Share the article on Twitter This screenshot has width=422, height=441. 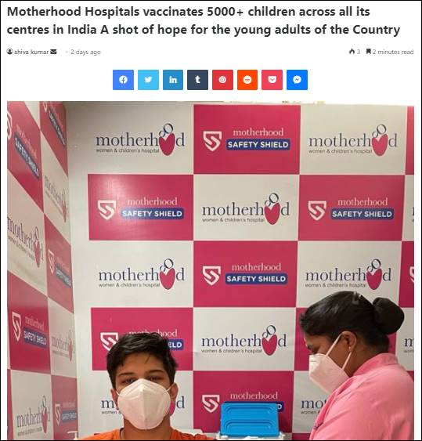coord(148,80)
